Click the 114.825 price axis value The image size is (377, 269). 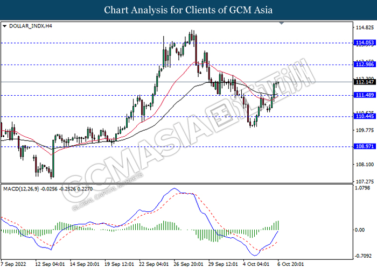click(x=365, y=28)
